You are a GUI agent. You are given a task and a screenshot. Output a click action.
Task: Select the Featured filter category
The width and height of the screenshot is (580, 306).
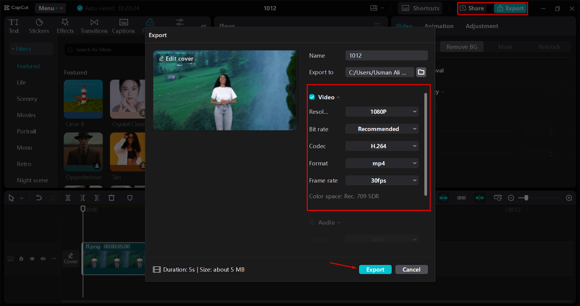pyautogui.click(x=28, y=66)
